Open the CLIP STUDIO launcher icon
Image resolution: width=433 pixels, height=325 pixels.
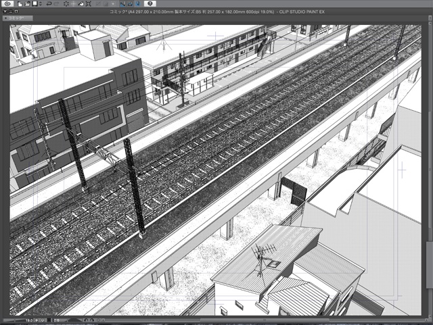pyautogui.click(x=7, y=4)
